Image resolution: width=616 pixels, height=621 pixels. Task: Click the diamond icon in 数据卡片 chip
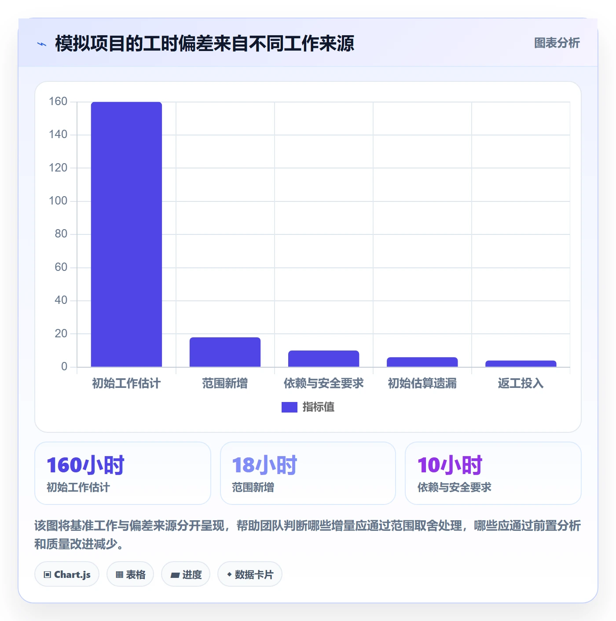click(x=229, y=574)
